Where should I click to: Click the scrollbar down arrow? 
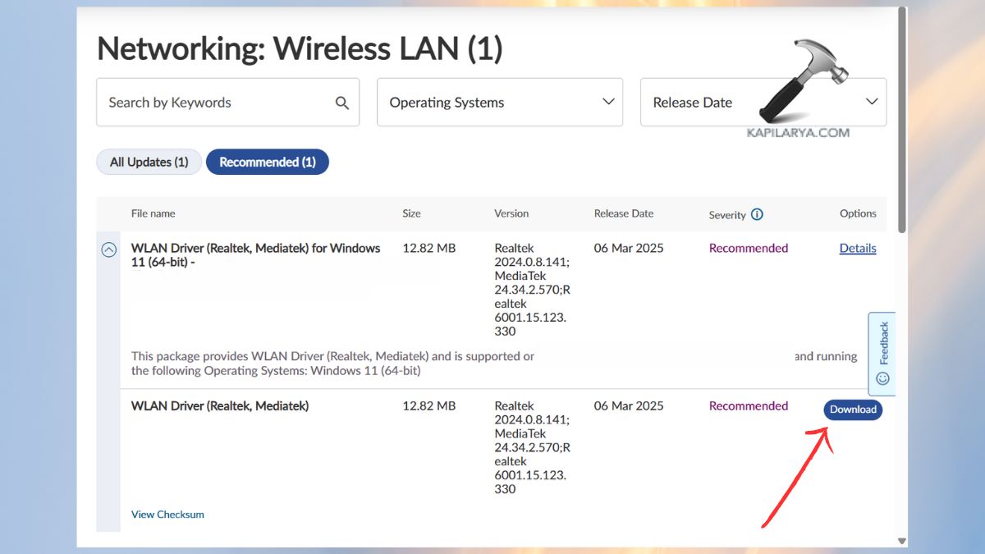900,540
